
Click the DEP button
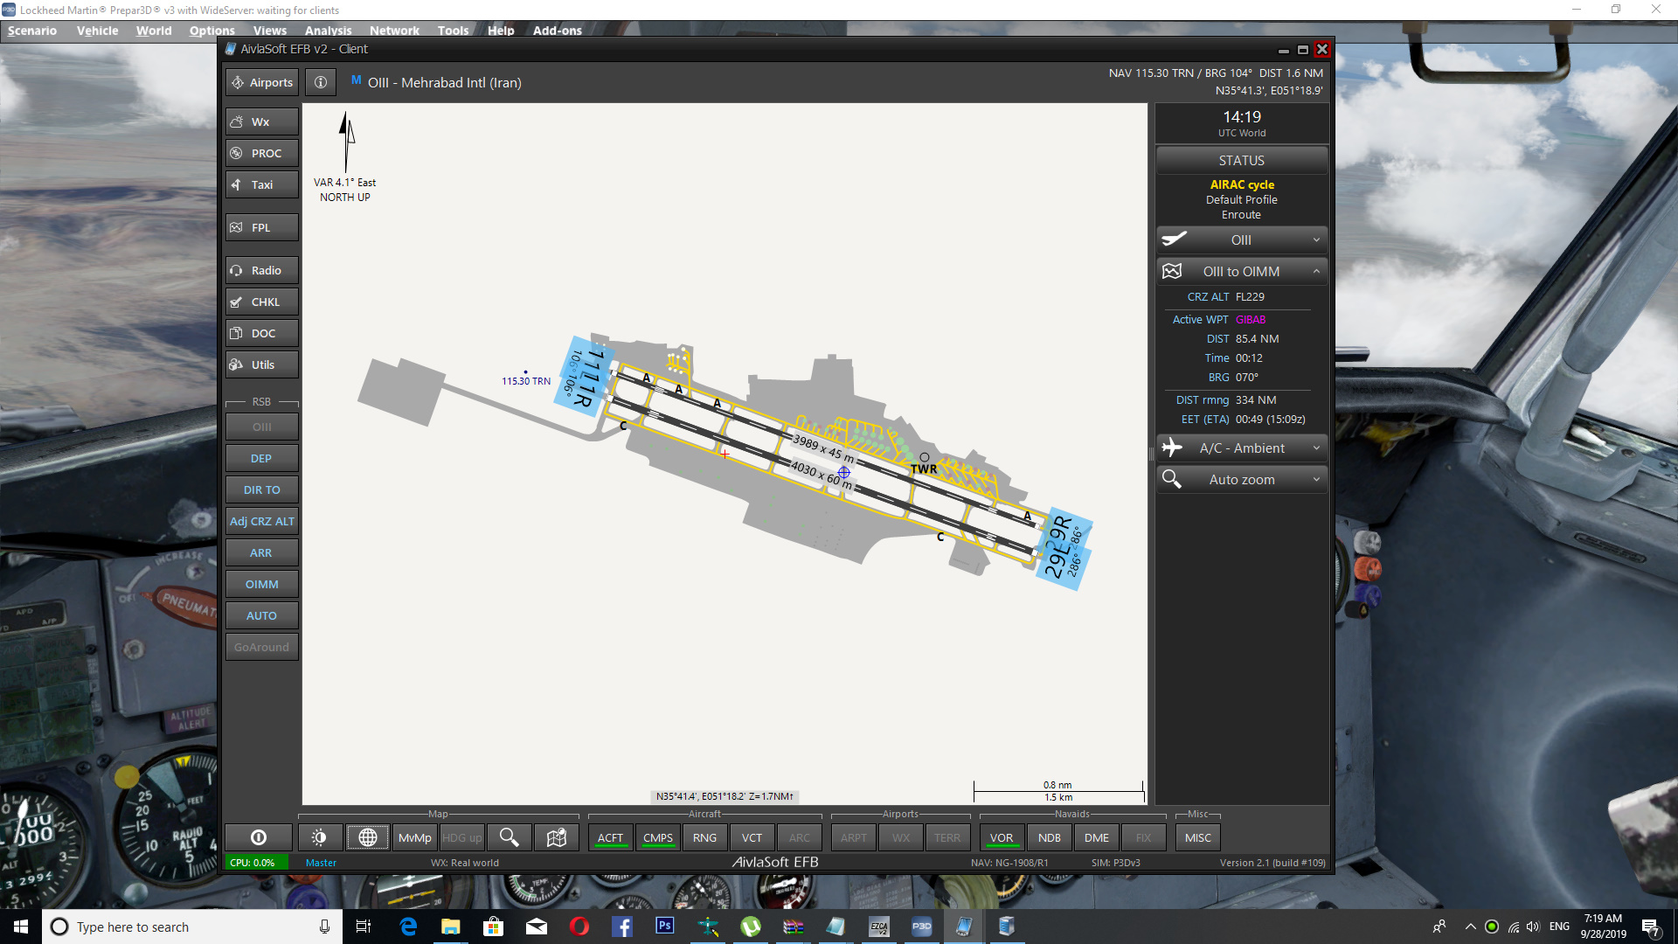(262, 458)
